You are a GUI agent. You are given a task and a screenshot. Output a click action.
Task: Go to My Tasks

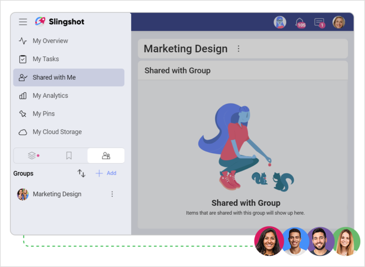pyautogui.click(x=68, y=59)
